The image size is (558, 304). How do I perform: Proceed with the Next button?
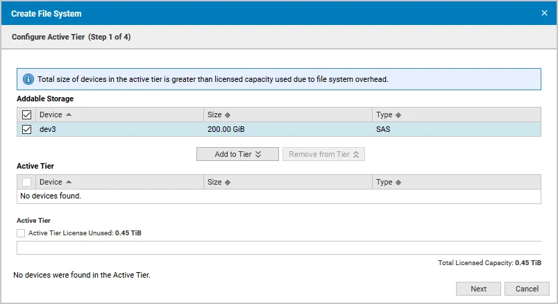[x=478, y=289]
